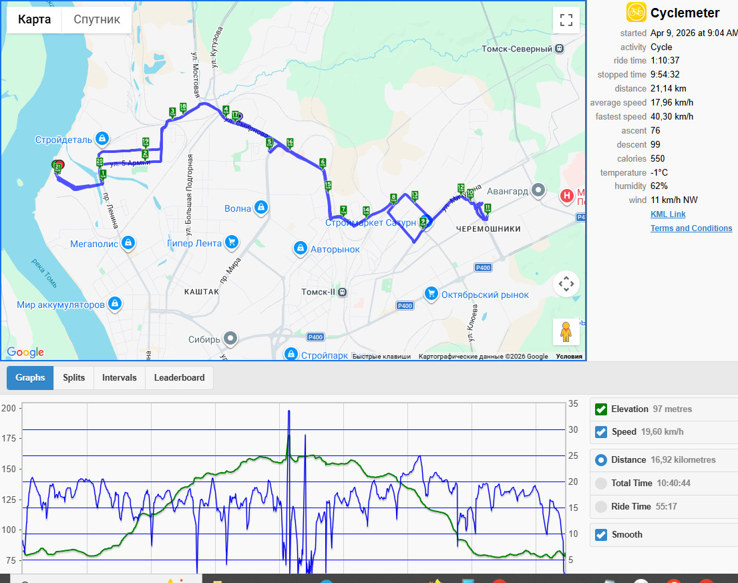Screen dimensions: 738x583
Task: Click the Авторынок marker icon
Action: click(301, 248)
